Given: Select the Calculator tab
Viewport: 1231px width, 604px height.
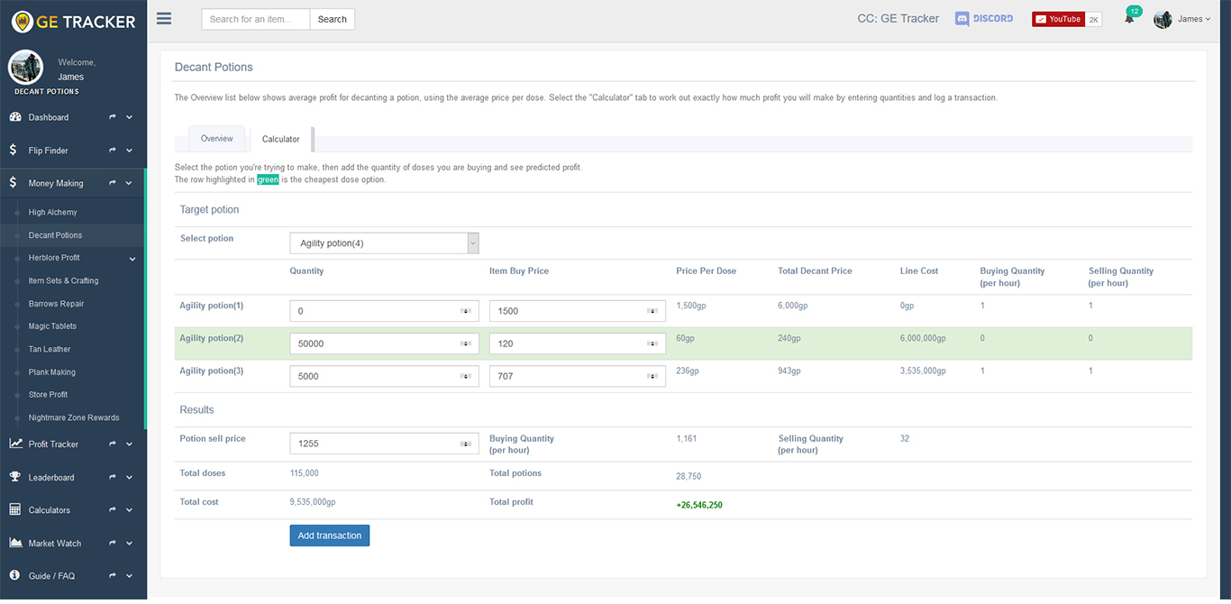Looking at the screenshot, I should coord(281,140).
